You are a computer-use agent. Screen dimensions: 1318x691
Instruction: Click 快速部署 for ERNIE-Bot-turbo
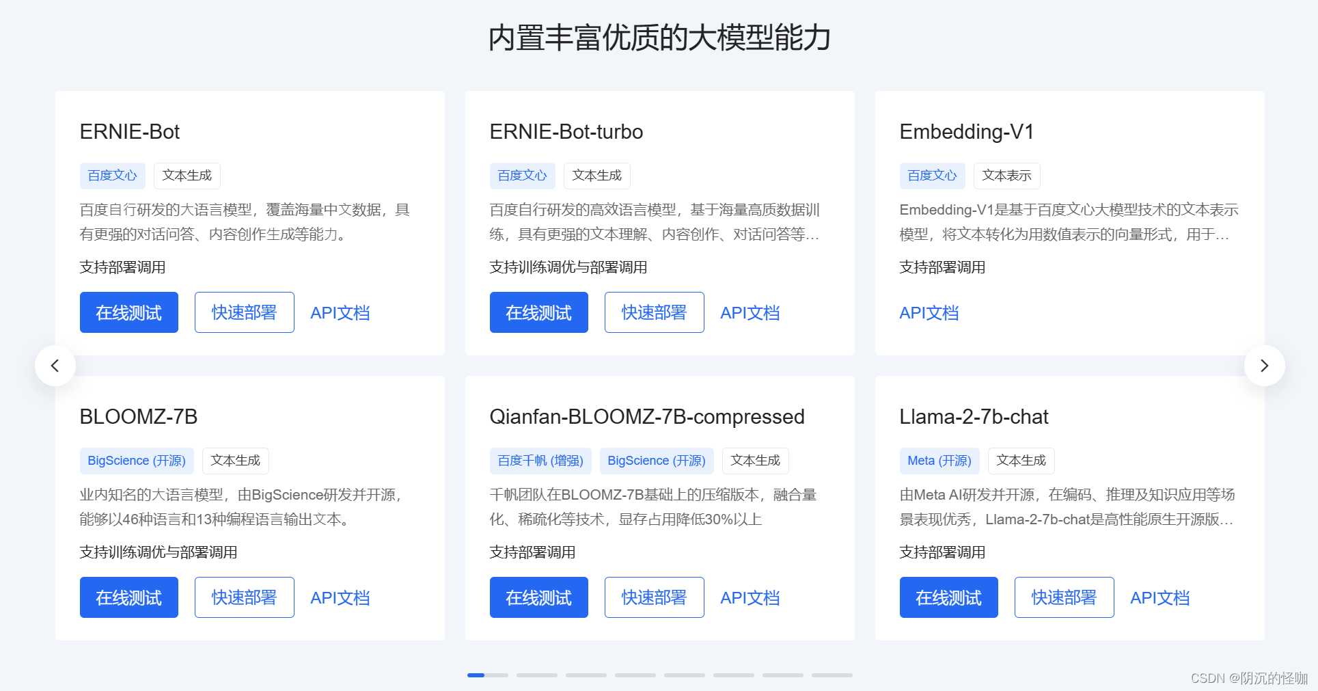point(654,312)
